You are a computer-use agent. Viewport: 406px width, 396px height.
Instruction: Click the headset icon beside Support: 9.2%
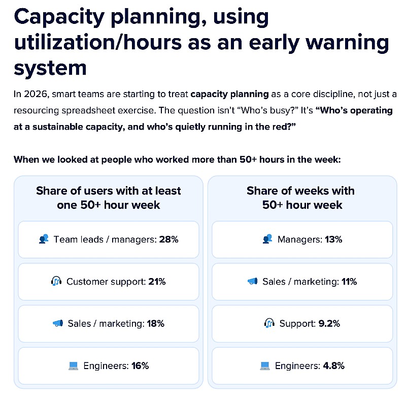coord(269,323)
